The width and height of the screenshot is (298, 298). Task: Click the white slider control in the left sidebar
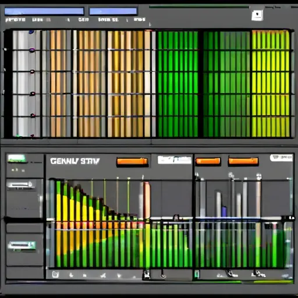[x=20, y=185]
